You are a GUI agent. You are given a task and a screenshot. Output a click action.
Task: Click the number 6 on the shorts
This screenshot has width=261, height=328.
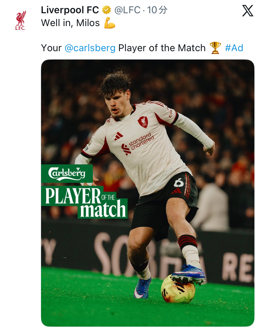click(x=179, y=182)
